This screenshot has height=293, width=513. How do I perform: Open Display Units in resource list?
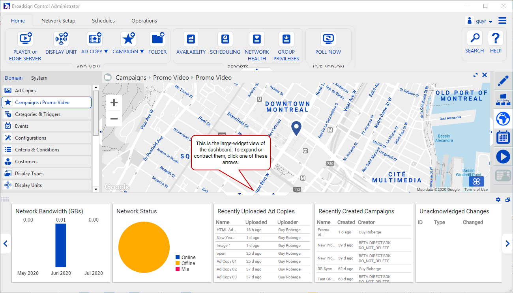point(47,185)
